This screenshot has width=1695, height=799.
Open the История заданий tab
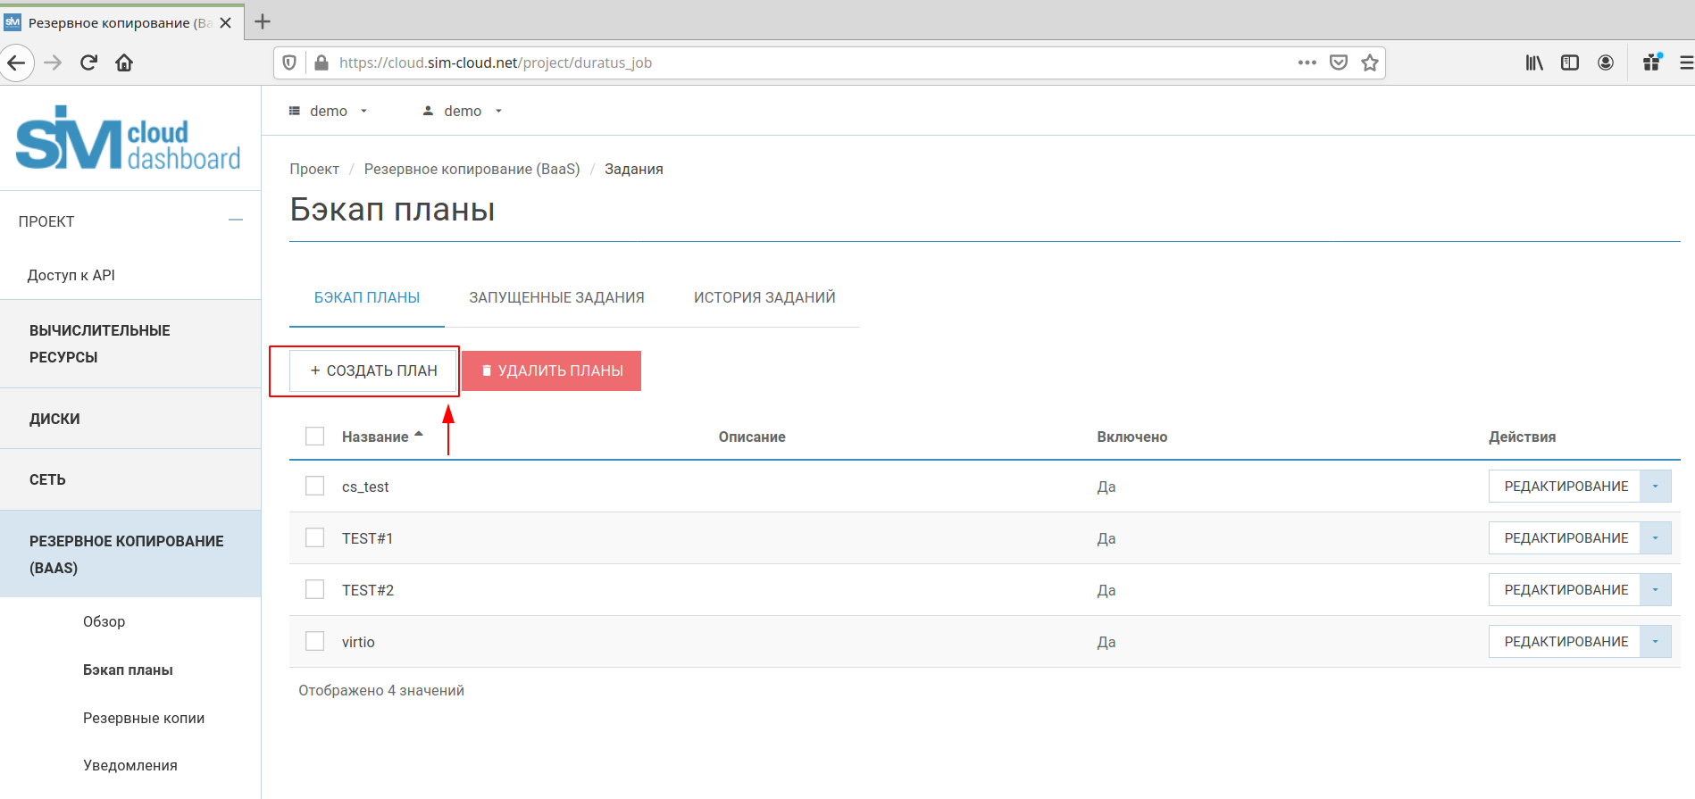pyautogui.click(x=764, y=297)
